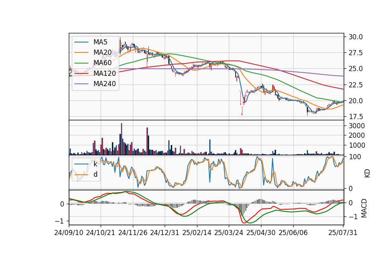This screenshot has width=382, height=274.
Task: Click the MACD axis title
Action: point(364,208)
